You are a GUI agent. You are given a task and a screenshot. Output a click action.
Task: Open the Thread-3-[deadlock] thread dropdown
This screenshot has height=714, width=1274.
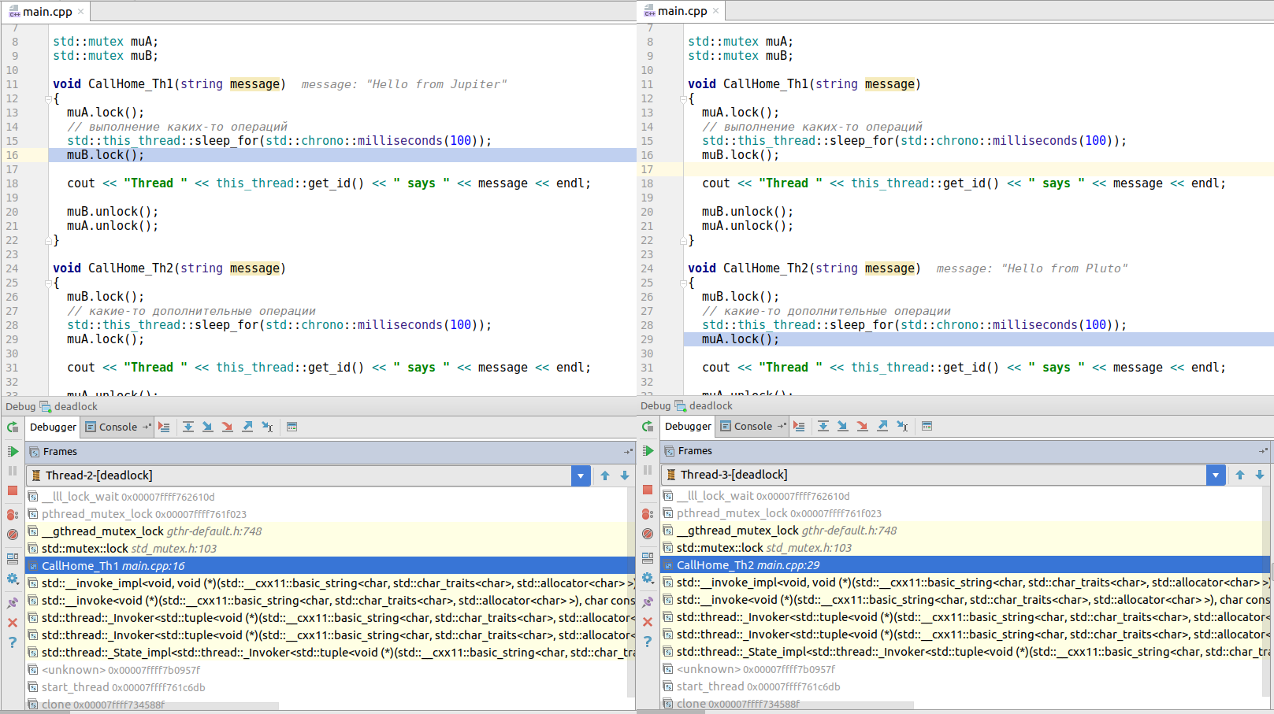tap(1216, 475)
